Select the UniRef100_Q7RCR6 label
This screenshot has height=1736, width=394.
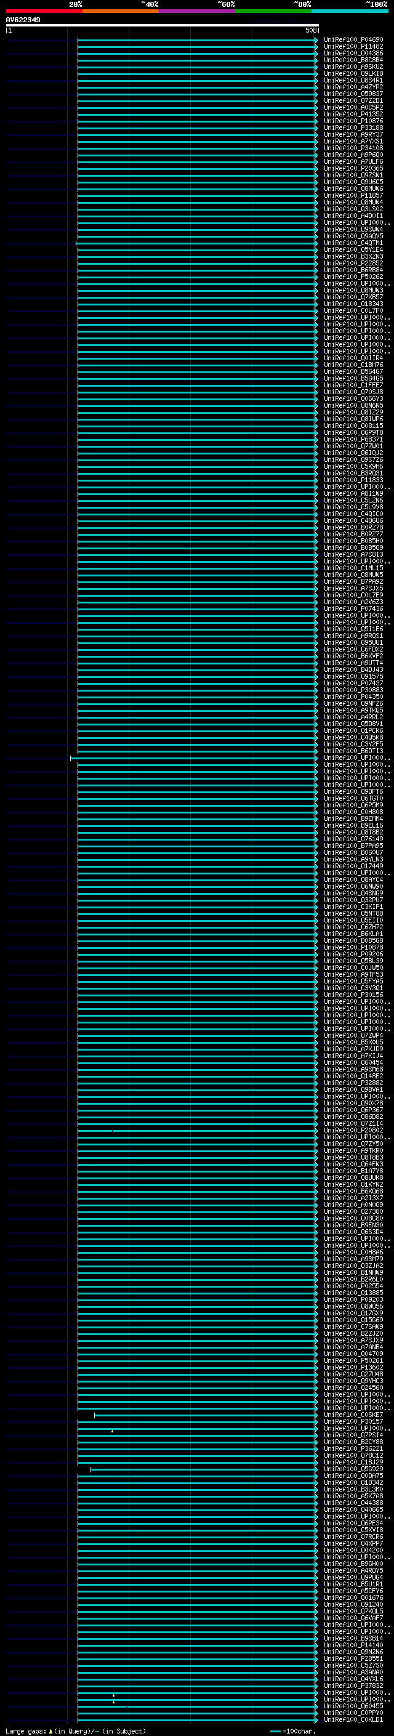tap(353, 1536)
